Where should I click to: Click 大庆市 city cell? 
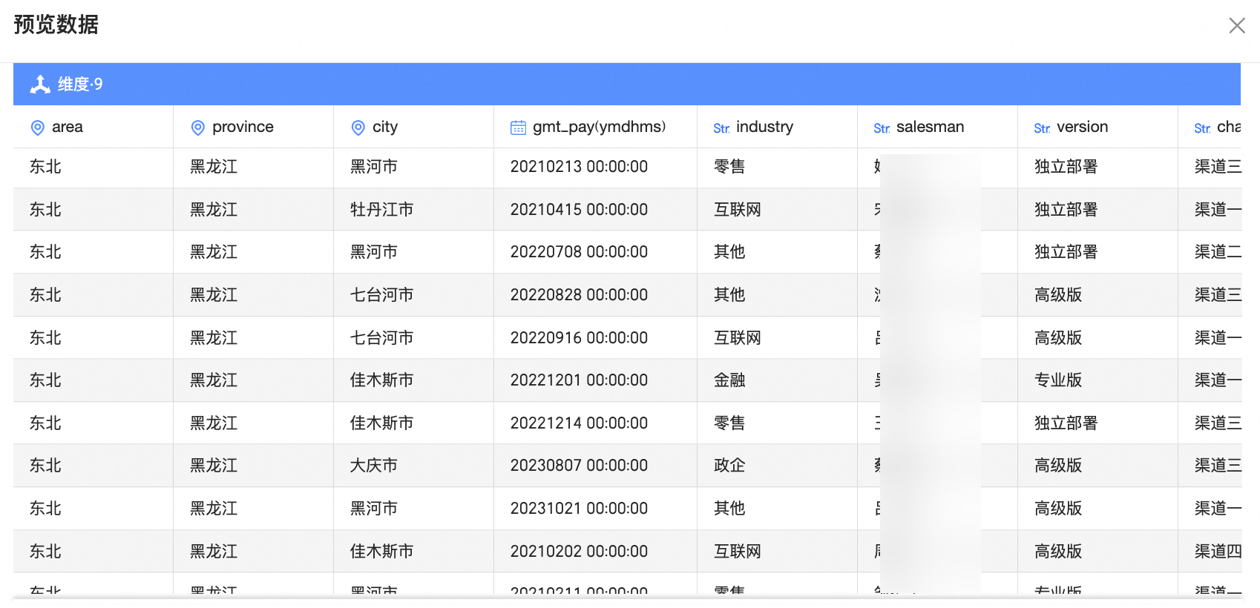pos(374,466)
